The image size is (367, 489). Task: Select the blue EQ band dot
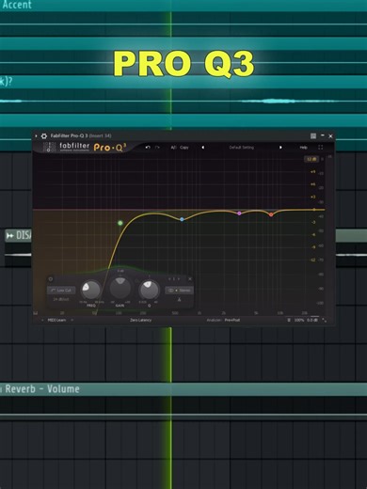coord(182,219)
